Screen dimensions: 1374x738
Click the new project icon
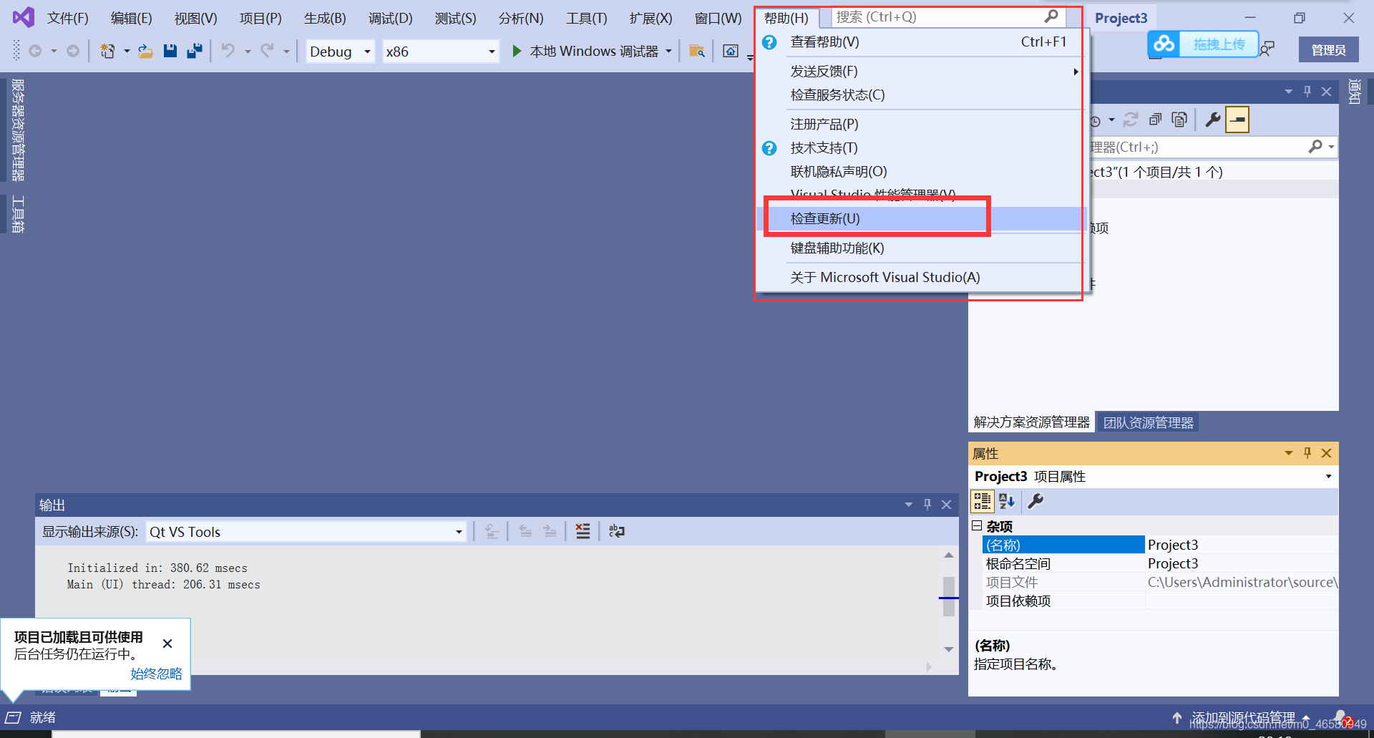pyautogui.click(x=107, y=51)
